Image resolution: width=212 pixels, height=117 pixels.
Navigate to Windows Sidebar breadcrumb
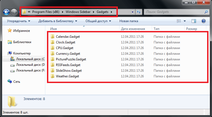[x=78, y=12]
